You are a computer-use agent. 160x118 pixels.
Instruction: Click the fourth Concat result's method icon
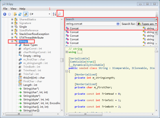point(67,39)
